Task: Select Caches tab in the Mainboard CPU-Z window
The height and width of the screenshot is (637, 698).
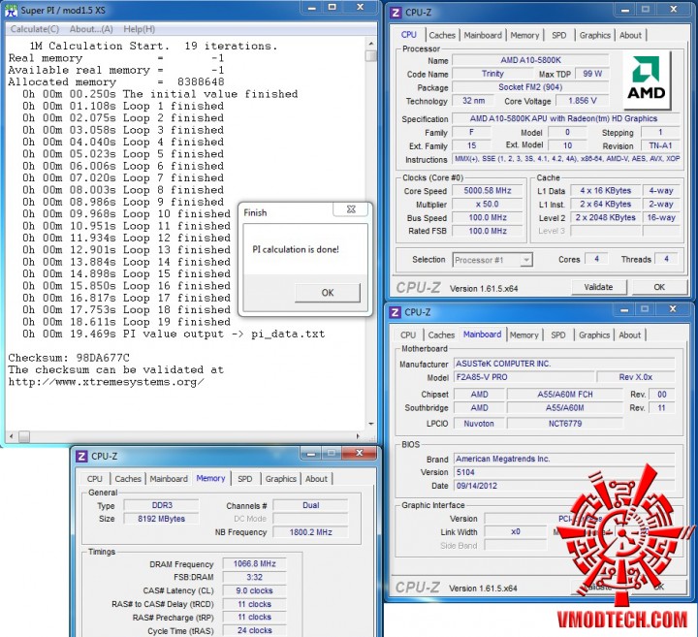Action: coord(441,334)
